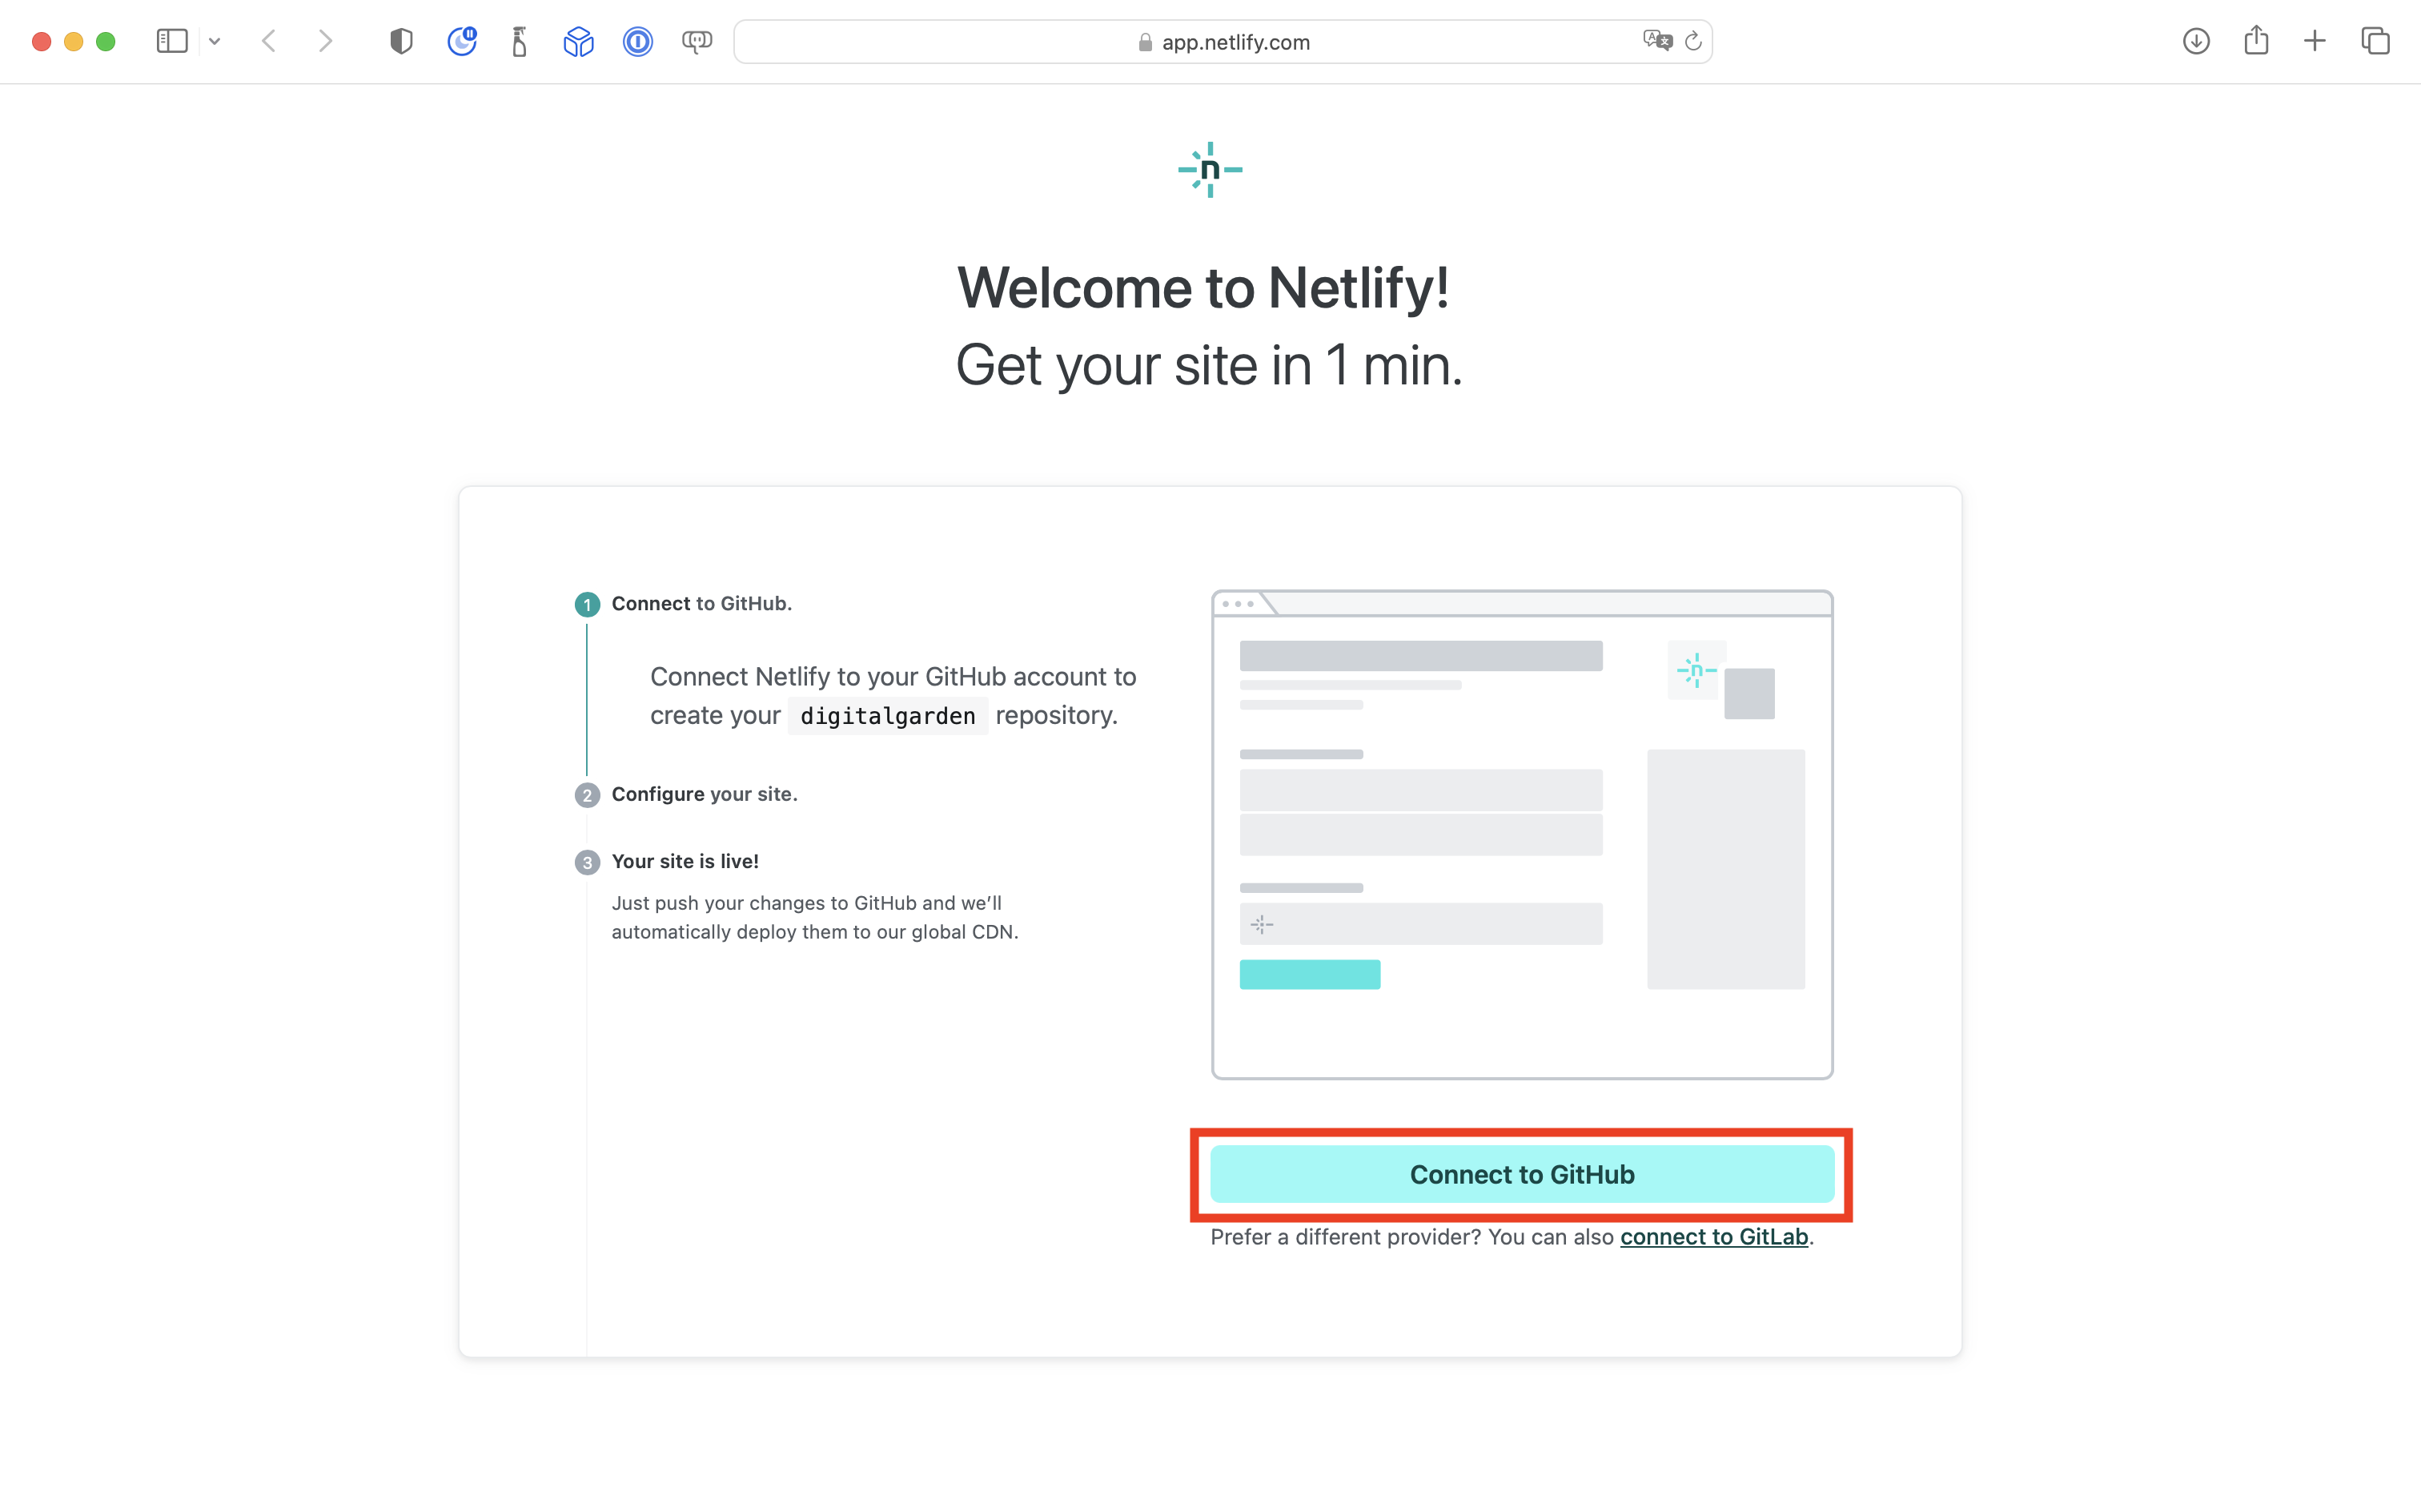Click the green maximize window button
Viewport: 2421px width, 1512px height.
[x=105, y=41]
